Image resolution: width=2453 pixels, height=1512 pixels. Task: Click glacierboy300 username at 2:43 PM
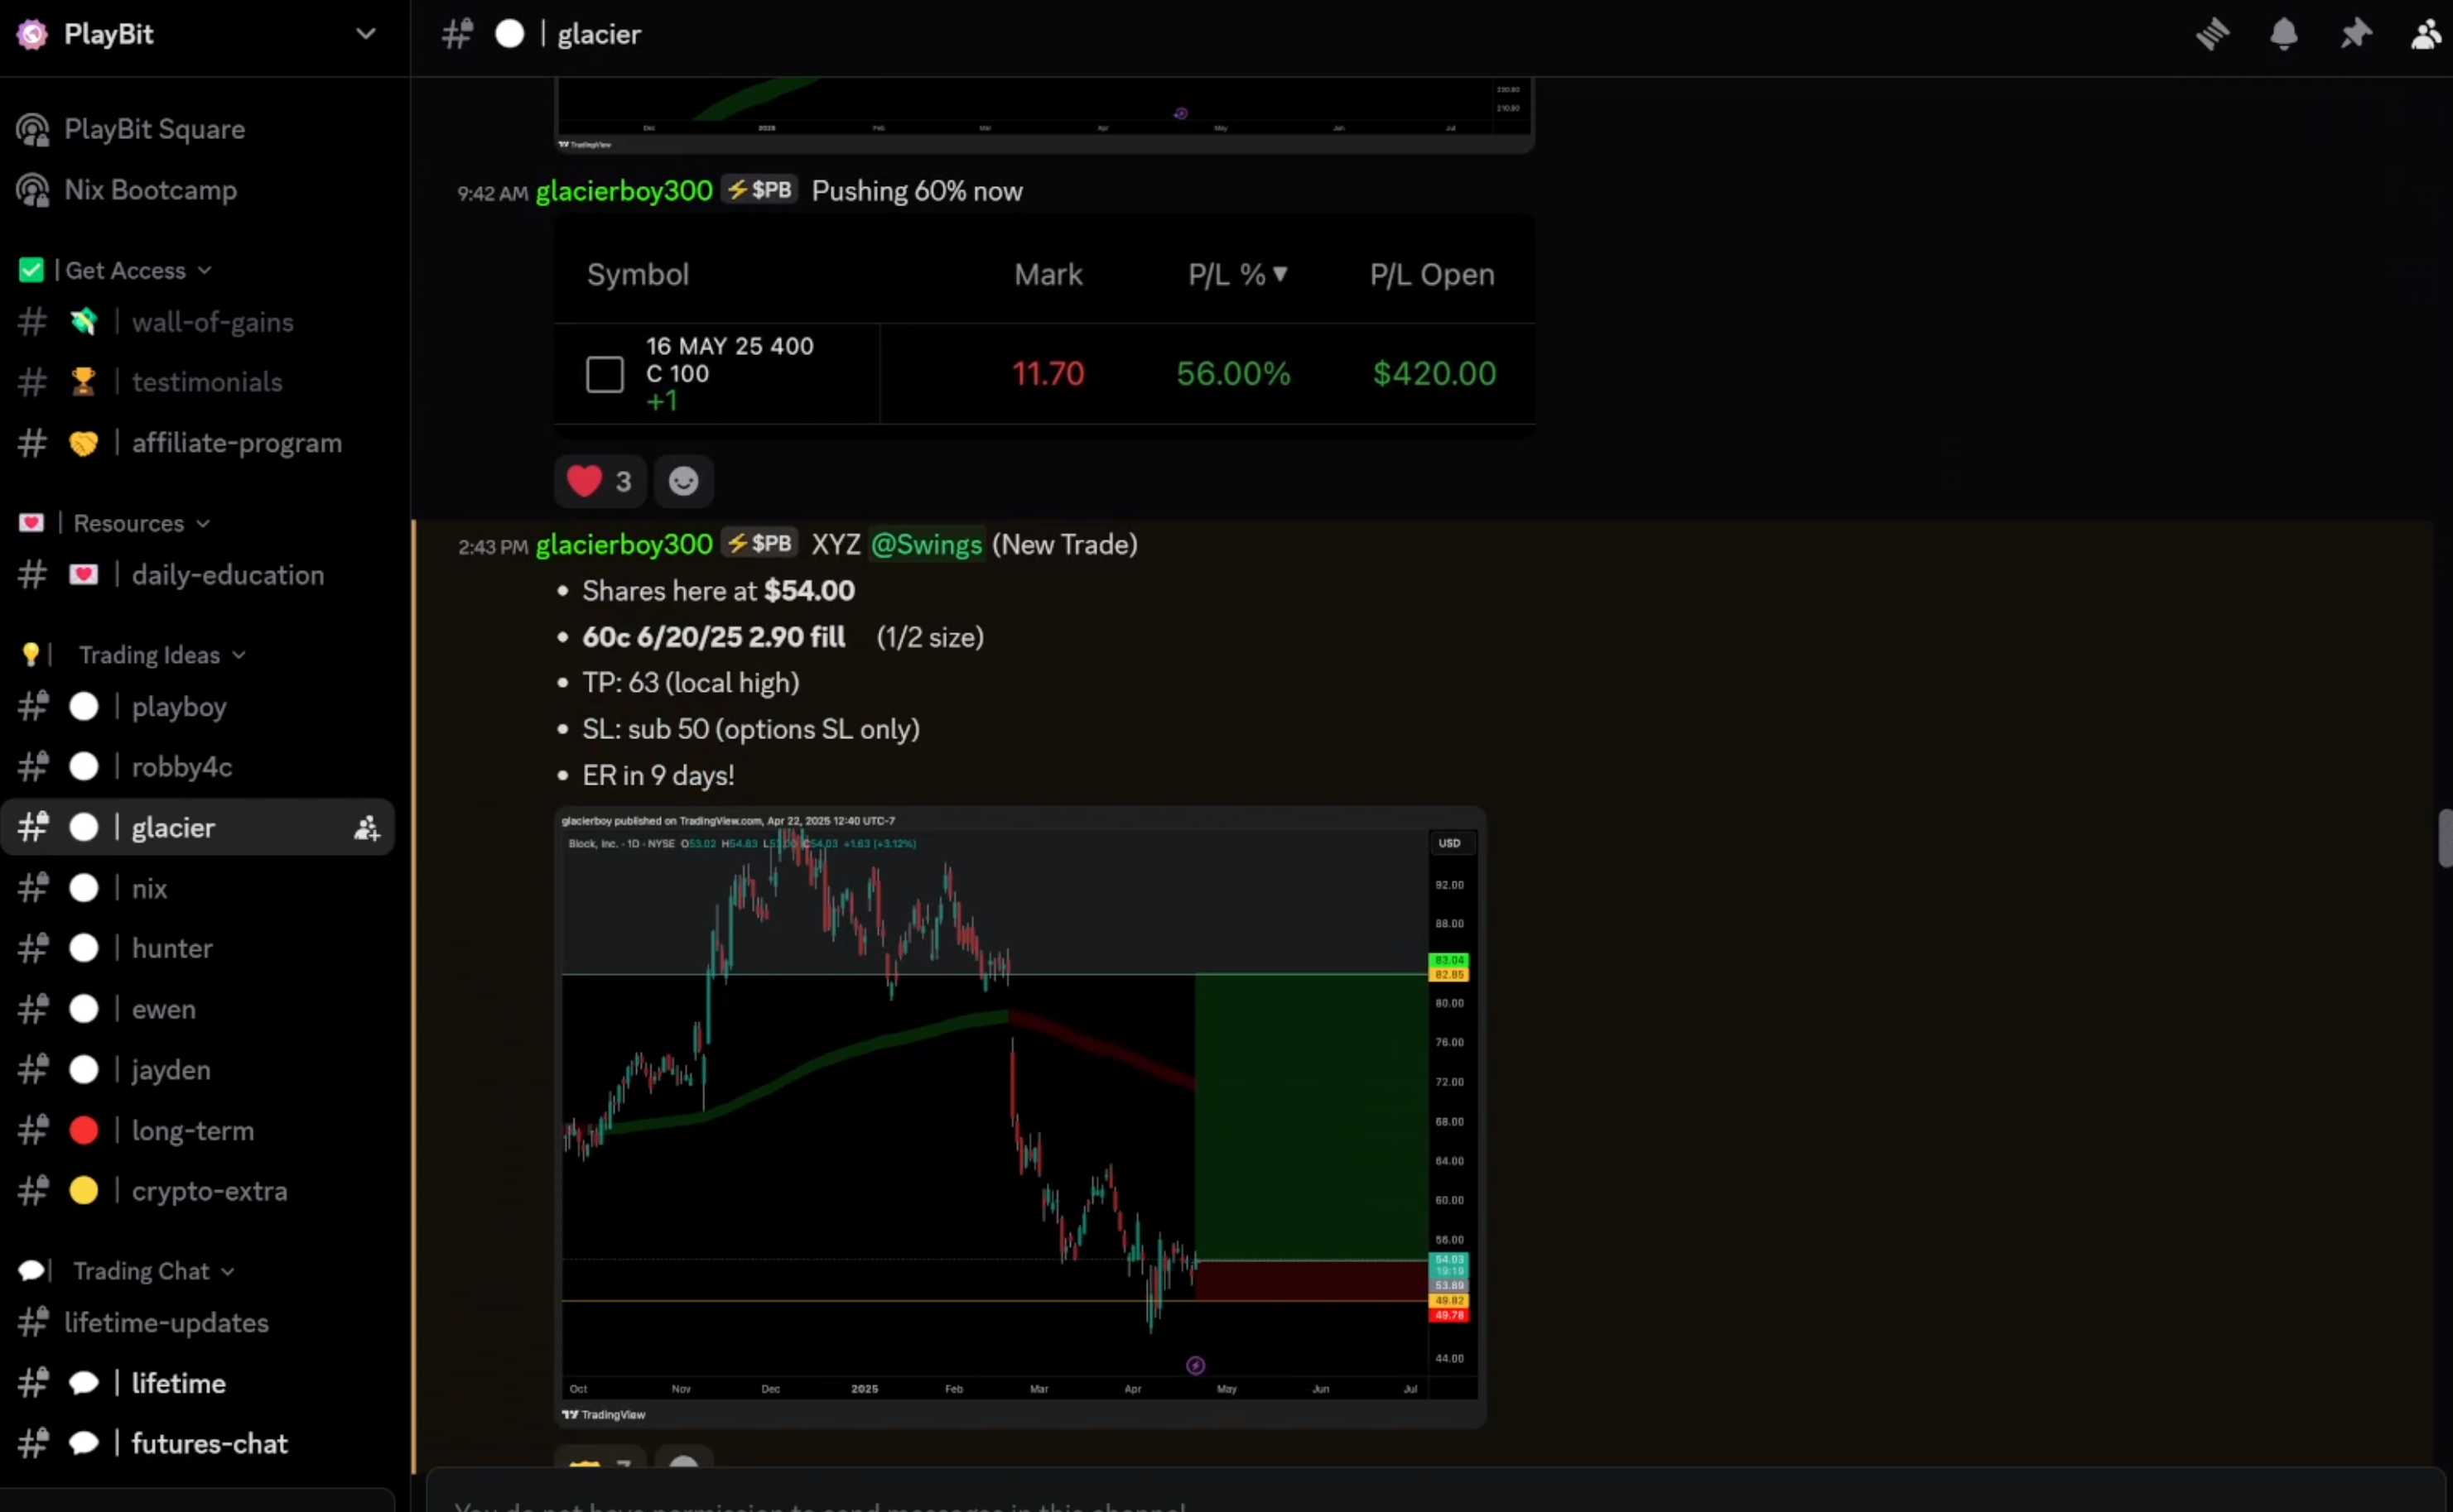tap(624, 545)
